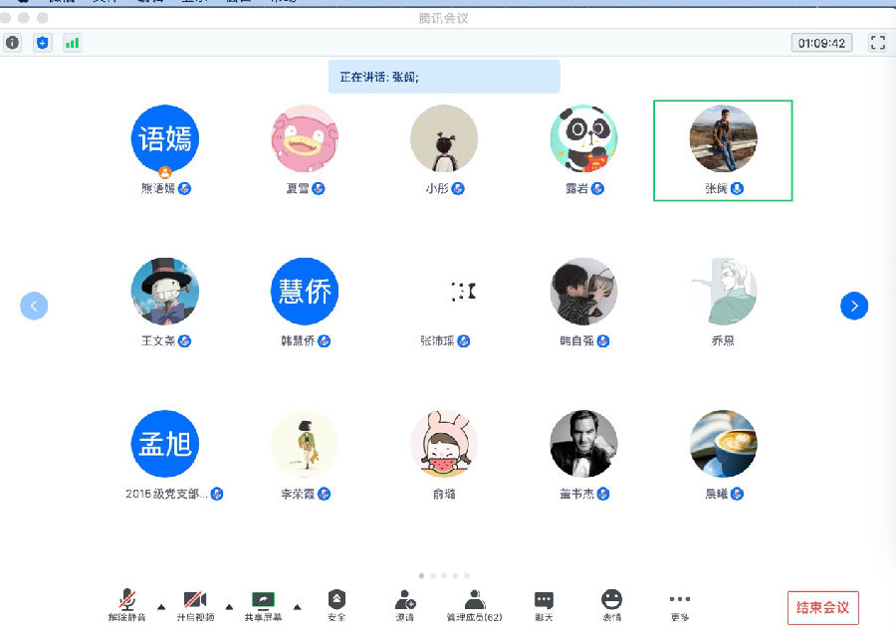
Task: Open the 聊天 chat window
Action: coord(544,604)
